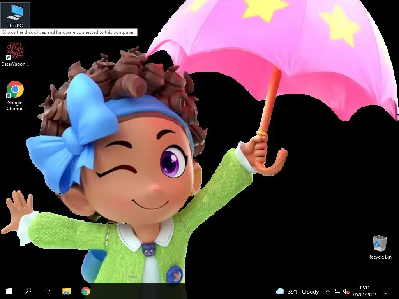Open the 39°F Cloudy weather widget
Screen dimensions: 399x299
pos(297,291)
